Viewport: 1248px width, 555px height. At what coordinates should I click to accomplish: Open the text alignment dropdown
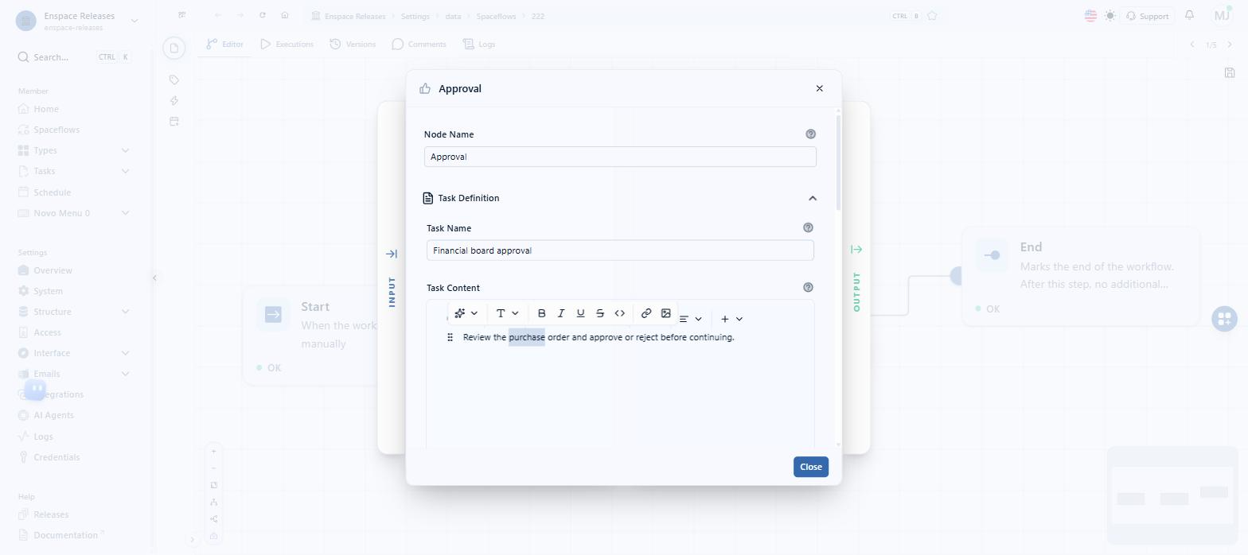(690, 319)
